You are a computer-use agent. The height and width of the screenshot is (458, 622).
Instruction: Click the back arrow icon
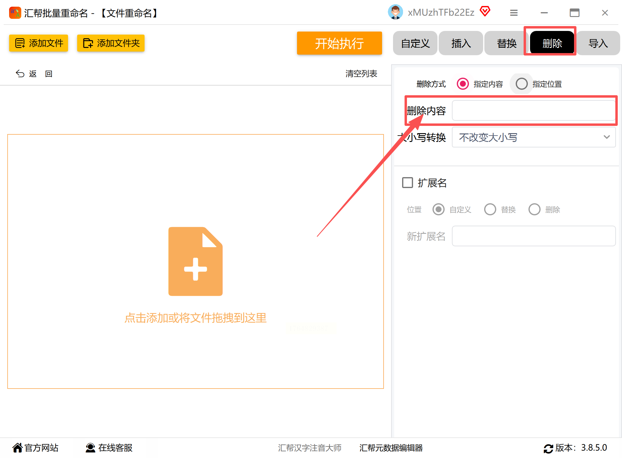pyautogui.click(x=20, y=74)
